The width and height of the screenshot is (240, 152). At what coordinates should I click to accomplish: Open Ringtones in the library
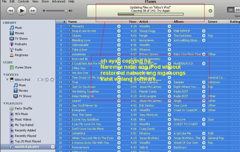coord(21,55)
